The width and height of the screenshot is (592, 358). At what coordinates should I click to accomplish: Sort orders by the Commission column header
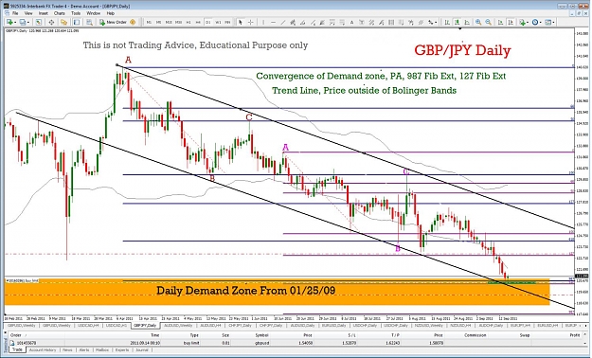475,335
